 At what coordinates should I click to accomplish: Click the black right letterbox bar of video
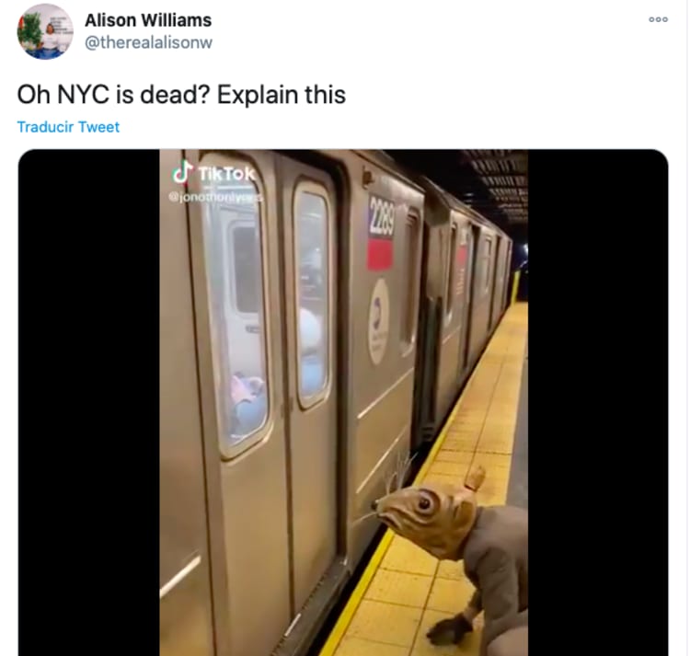point(598,403)
